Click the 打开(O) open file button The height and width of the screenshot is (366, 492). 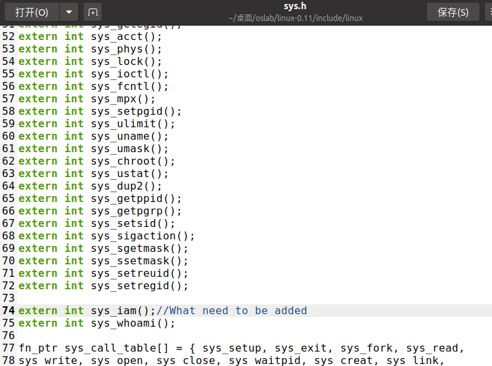click(32, 12)
